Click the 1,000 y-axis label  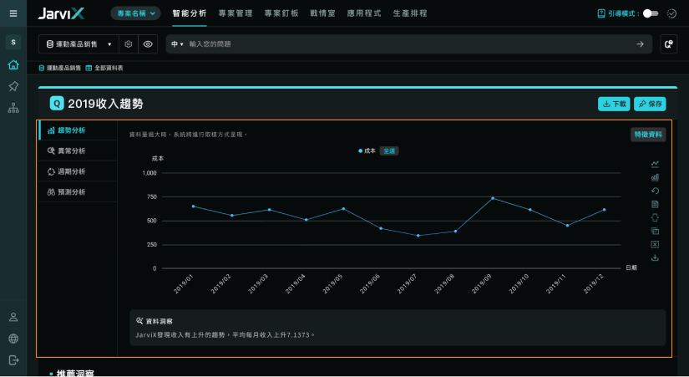pos(149,173)
